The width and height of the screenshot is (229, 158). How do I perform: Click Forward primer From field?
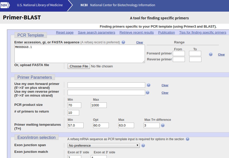pos(179,53)
